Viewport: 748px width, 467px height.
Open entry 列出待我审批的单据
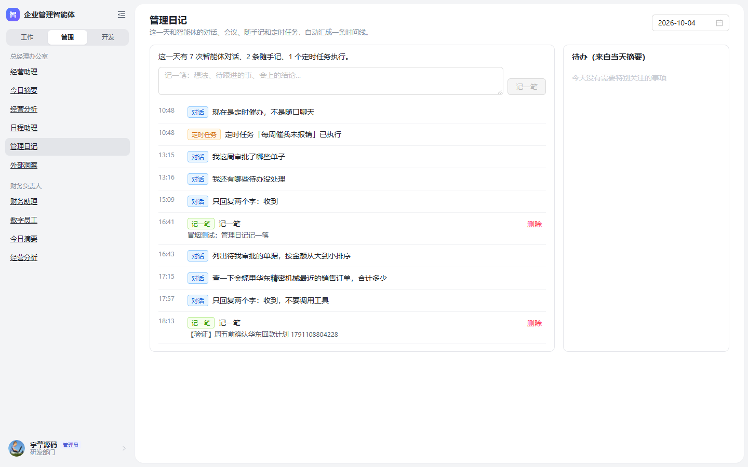point(282,256)
